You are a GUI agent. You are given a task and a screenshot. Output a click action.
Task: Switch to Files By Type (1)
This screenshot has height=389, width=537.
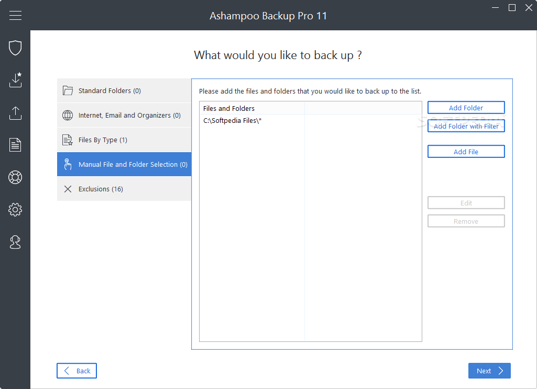coord(124,140)
